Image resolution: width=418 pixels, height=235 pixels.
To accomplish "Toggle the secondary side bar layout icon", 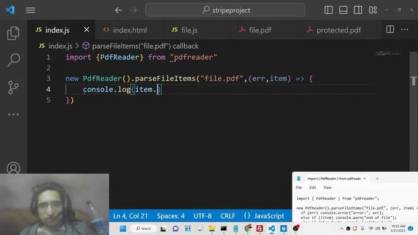I will [358, 10].
